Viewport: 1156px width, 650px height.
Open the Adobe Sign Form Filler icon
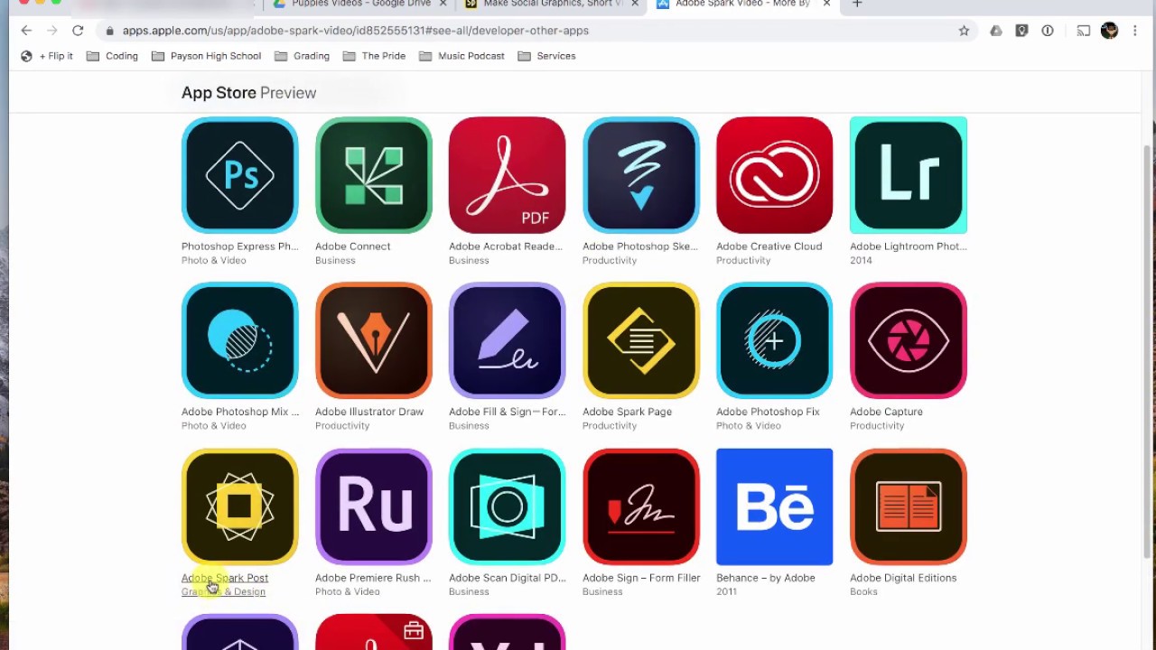pyautogui.click(x=640, y=506)
